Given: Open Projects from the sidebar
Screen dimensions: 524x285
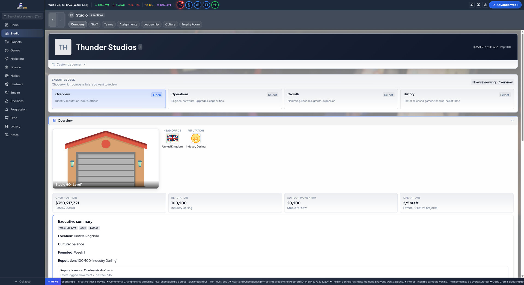Looking at the screenshot, I should (22, 42).
